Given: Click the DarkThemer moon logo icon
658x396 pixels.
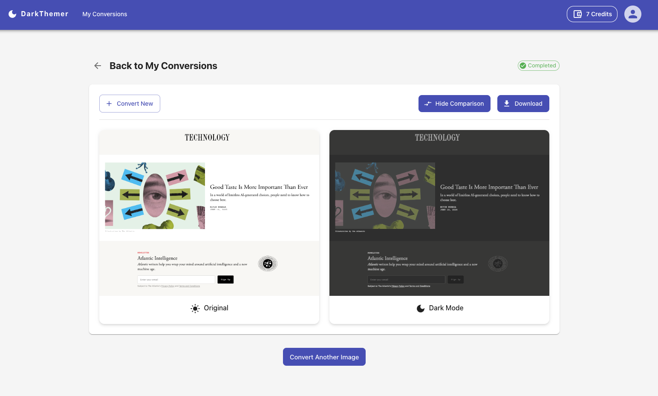Looking at the screenshot, I should coord(12,14).
